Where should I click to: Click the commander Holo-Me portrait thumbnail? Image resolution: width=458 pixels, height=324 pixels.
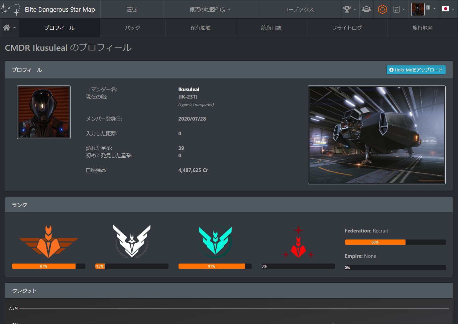[44, 112]
